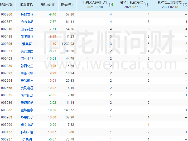
Task: Sort by 股票代码 column header
Action: [x=6, y=5]
